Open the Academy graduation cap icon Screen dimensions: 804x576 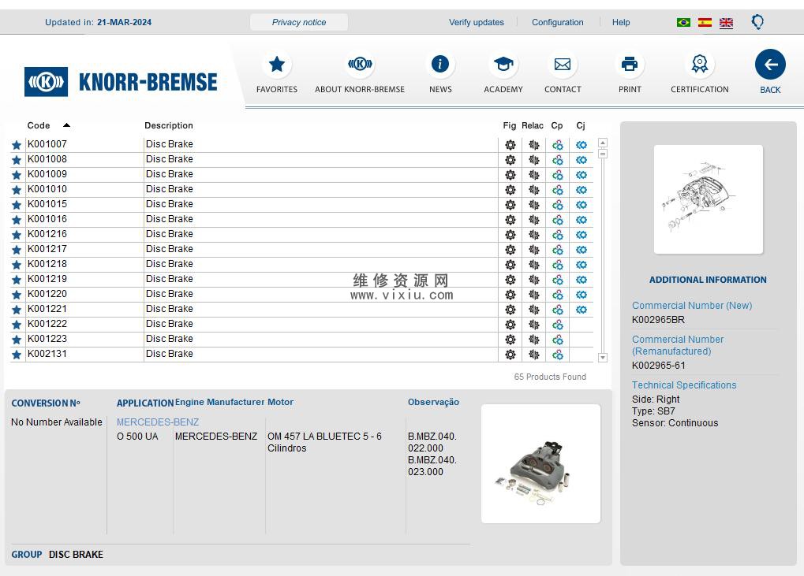(x=503, y=65)
